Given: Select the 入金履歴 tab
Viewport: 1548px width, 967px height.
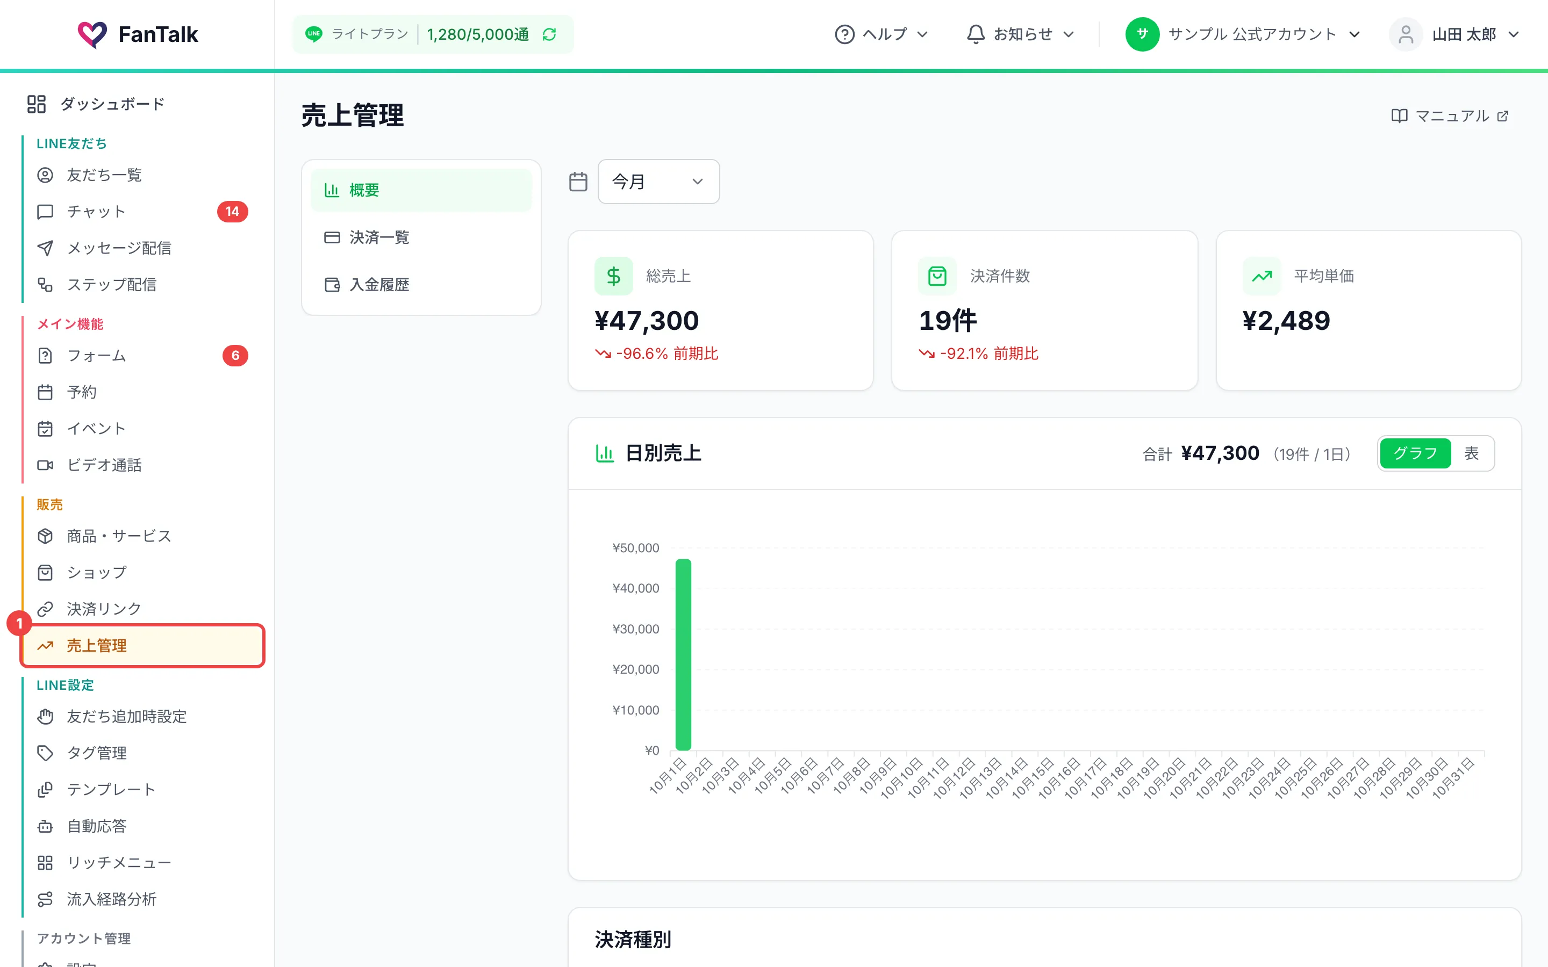Looking at the screenshot, I should [421, 285].
